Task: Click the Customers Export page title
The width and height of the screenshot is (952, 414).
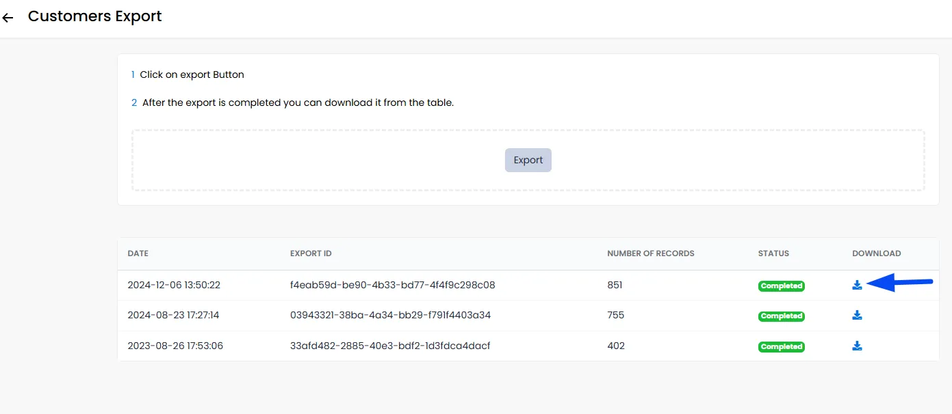Action: point(95,16)
